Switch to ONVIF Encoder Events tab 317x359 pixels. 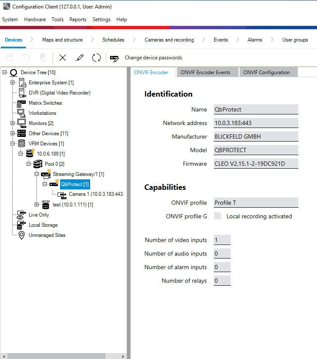(205, 72)
